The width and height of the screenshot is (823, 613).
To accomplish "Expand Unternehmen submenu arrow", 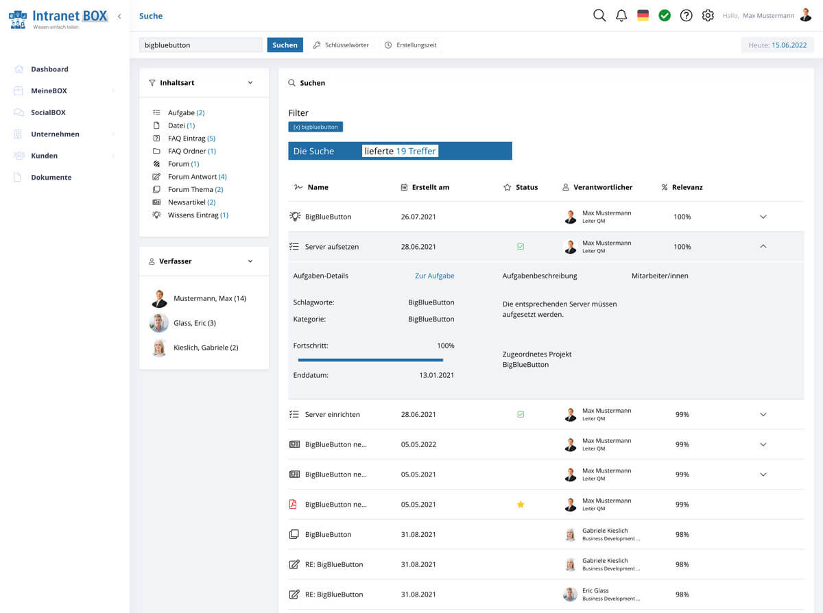I will pyautogui.click(x=113, y=134).
